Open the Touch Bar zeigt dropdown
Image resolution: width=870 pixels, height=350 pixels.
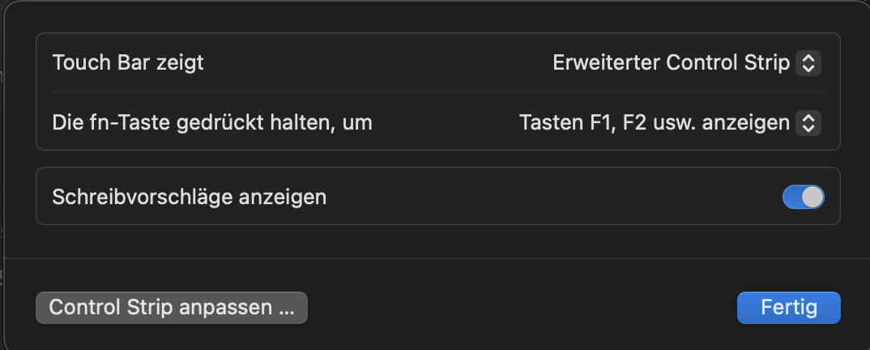686,62
